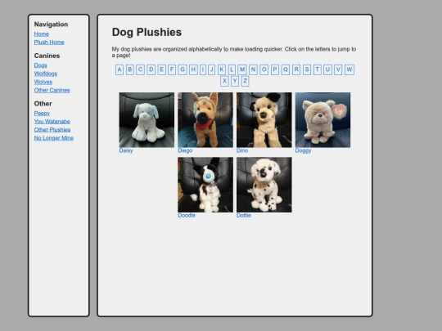Open the Wolfdogs category link
The image size is (442, 331).
(46, 74)
